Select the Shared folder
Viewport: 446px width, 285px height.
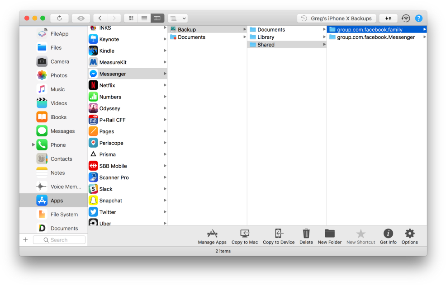(287, 44)
